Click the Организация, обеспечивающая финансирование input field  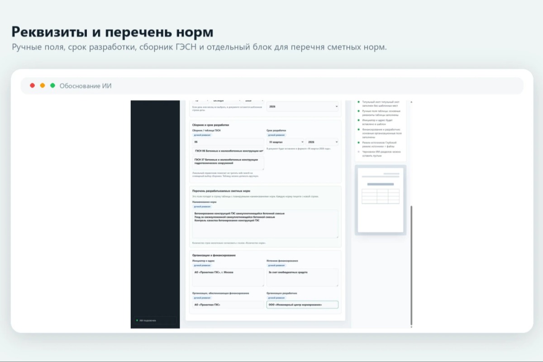pyautogui.click(x=228, y=305)
